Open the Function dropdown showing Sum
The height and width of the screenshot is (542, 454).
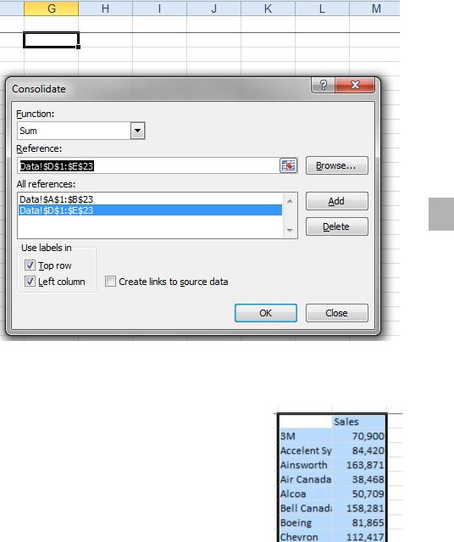tap(137, 131)
